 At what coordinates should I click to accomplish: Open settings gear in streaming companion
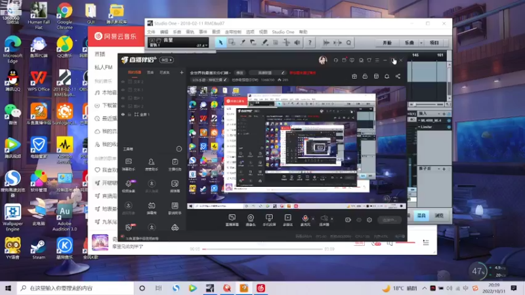point(369,220)
